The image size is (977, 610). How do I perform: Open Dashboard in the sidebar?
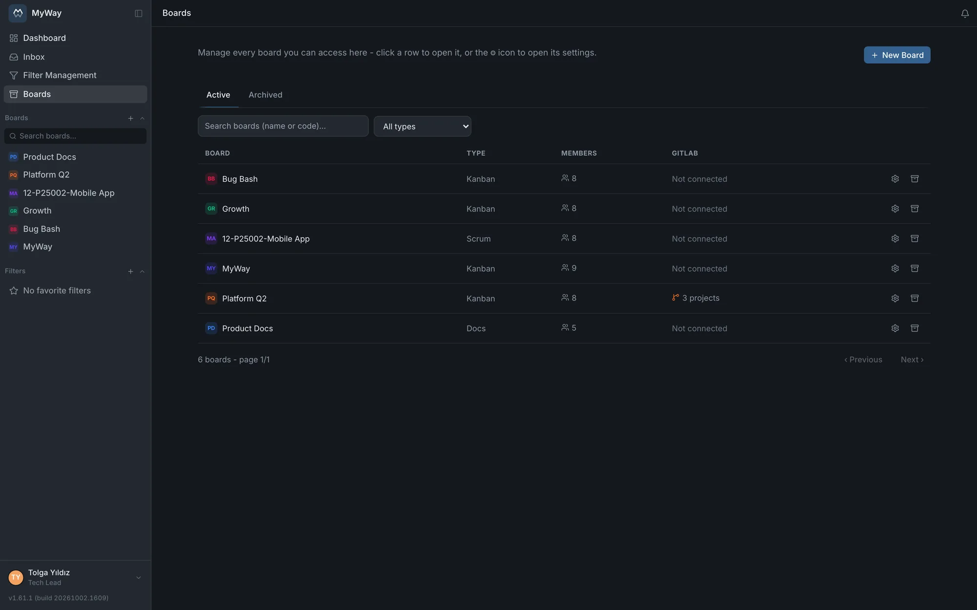click(x=75, y=38)
